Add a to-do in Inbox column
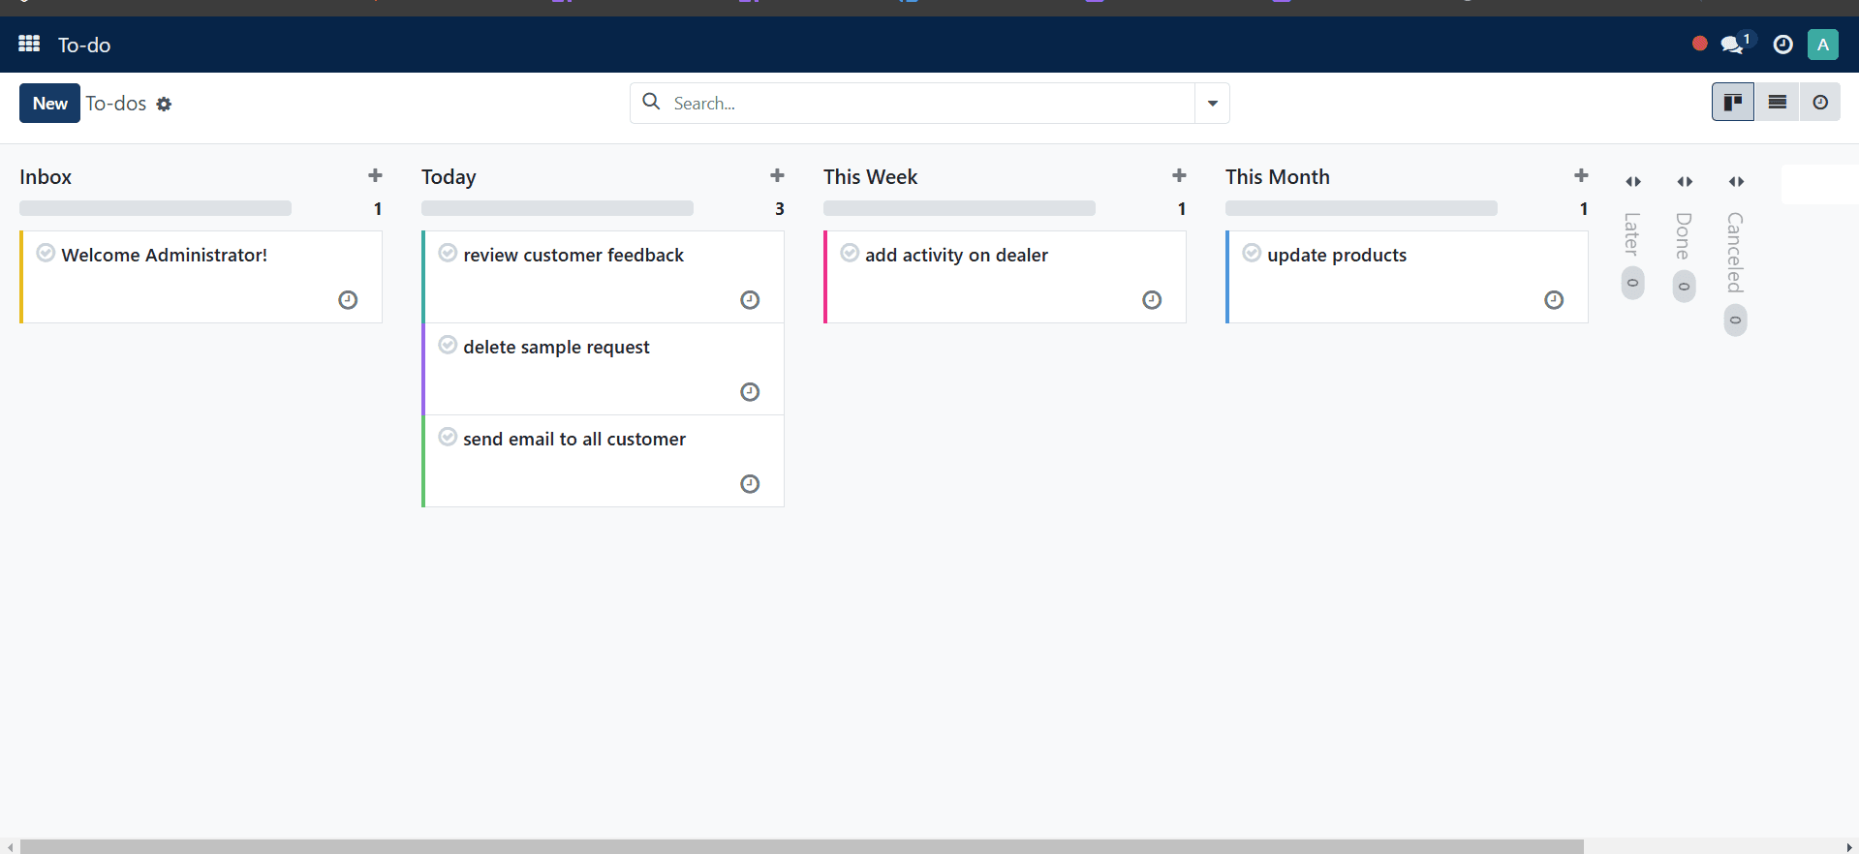Image resolution: width=1859 pixels, height=854 pixels. 375,175
